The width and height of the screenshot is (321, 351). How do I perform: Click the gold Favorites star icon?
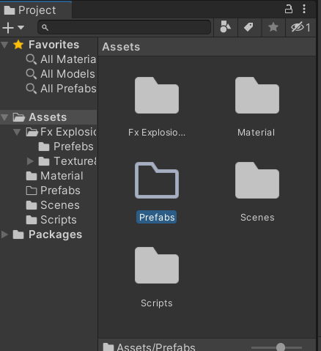[18, 45]
